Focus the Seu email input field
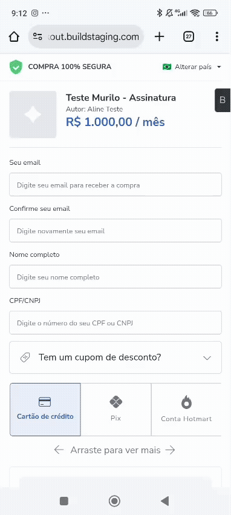This screenshot has height=515, width=231. (x=115, y=185)
